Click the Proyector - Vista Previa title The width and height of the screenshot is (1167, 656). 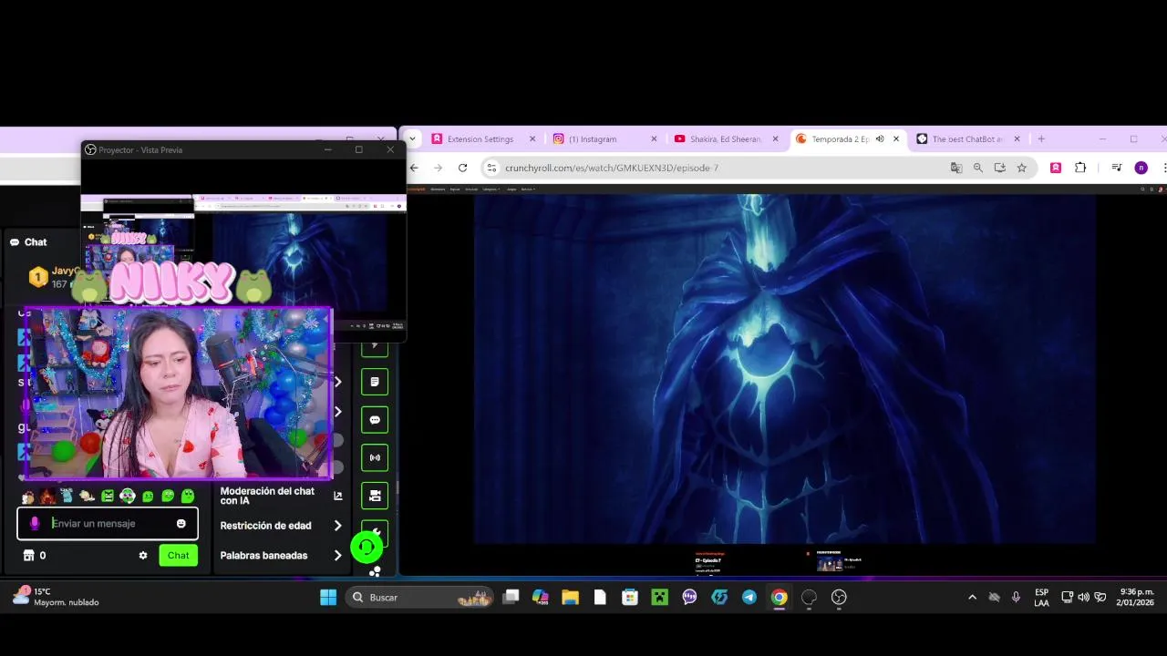coord(140,150)
